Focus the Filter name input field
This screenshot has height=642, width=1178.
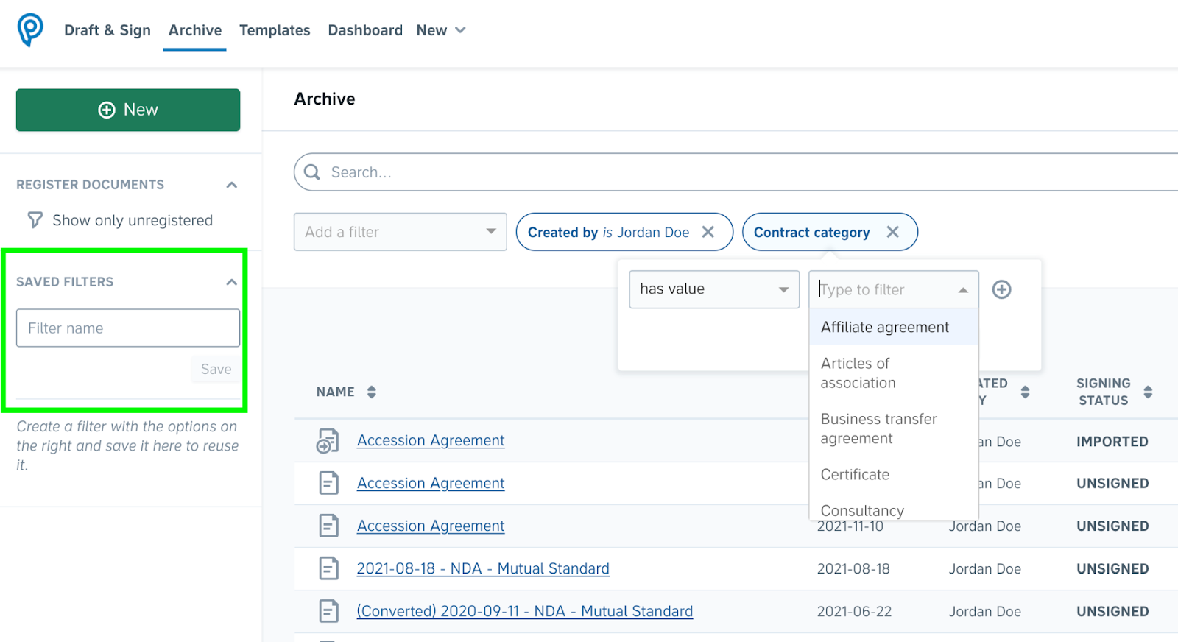pyautogui.click(x=128, y=328)
